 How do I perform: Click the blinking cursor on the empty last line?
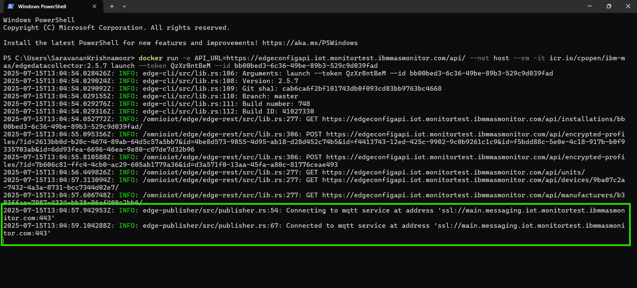[4, 241]
